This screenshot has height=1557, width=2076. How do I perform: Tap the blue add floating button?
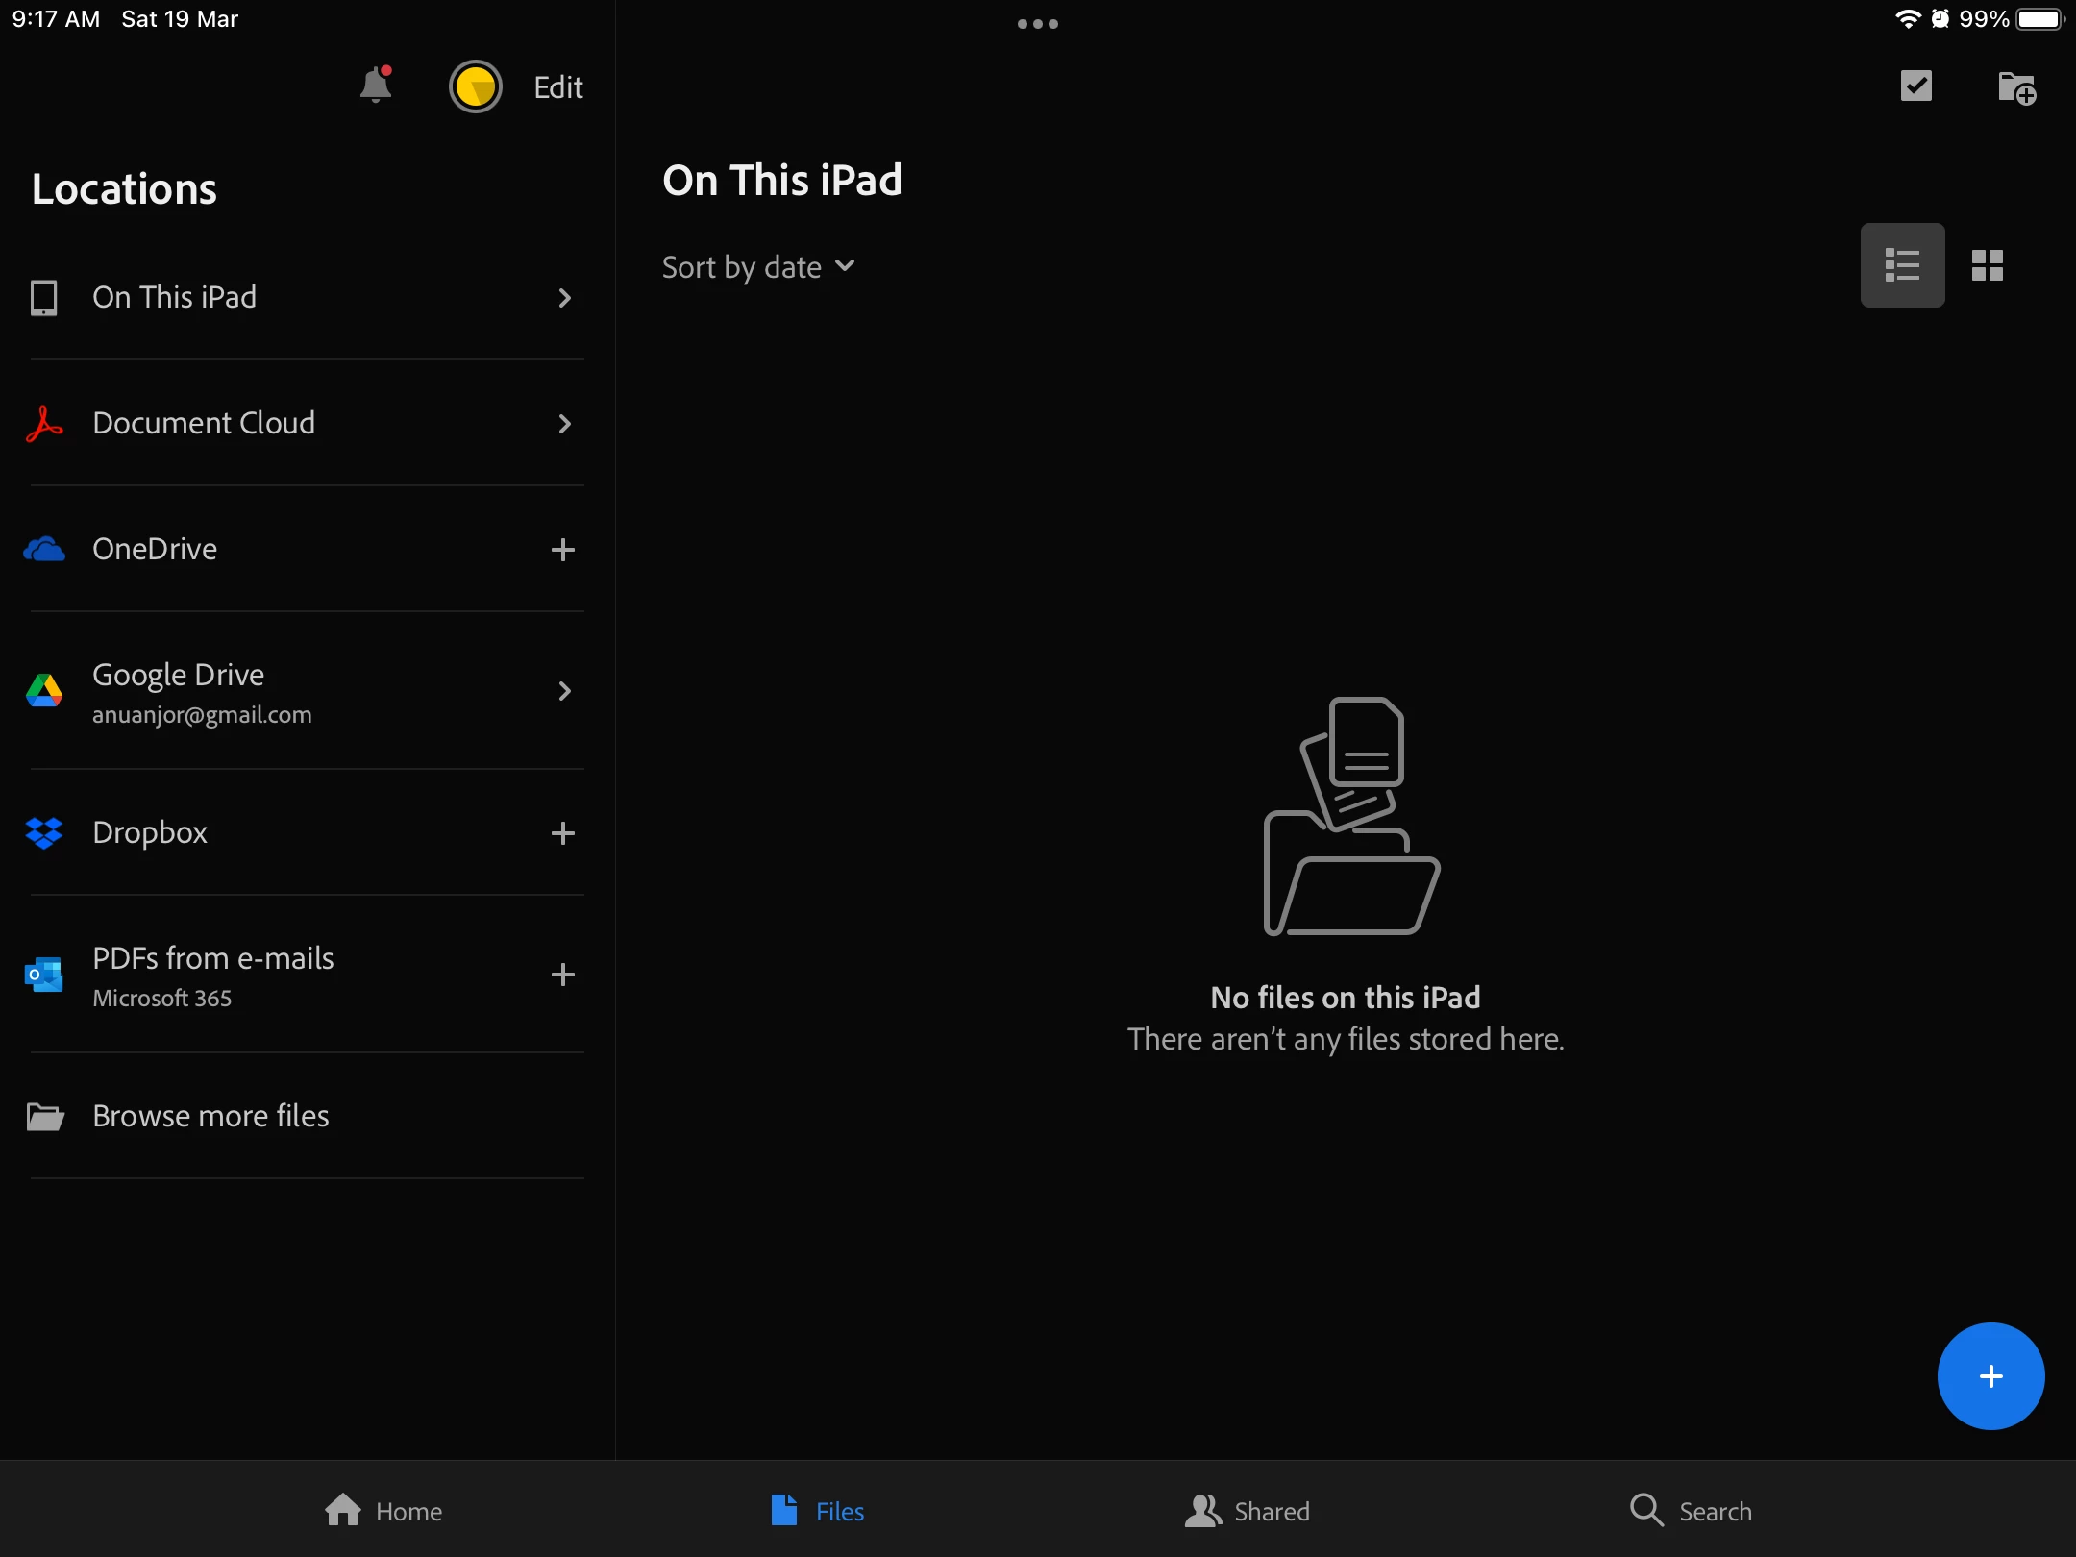1990,1376
